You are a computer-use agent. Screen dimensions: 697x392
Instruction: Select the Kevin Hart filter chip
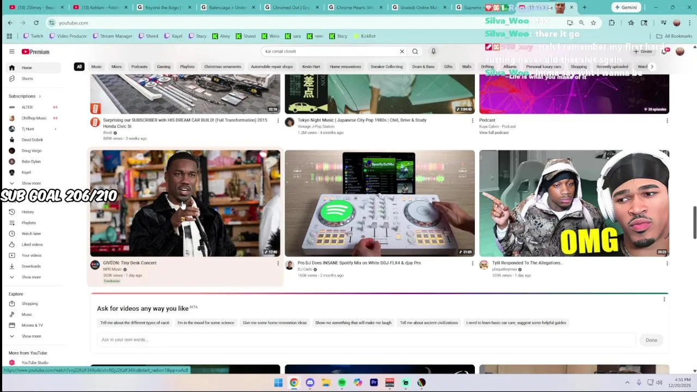(x=311, y=66)
